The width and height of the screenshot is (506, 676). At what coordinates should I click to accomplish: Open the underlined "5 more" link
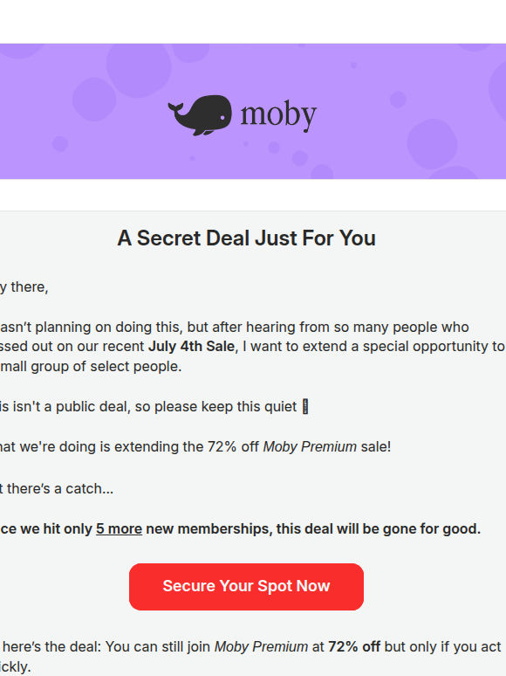119,528
